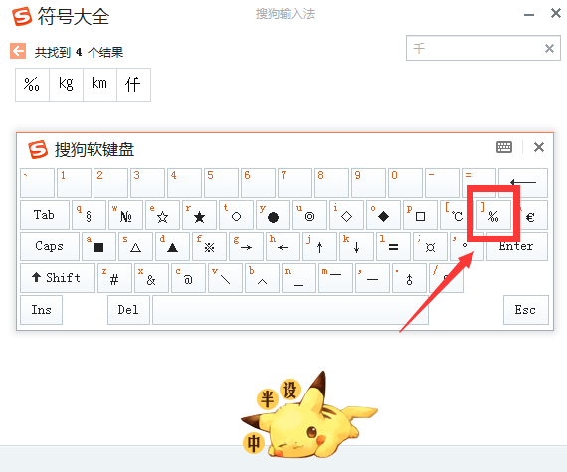Image resolution: width=567 pixels, height=472 pixels.
Task: Minimize the 符号大全 window
Action: (529, 15)
